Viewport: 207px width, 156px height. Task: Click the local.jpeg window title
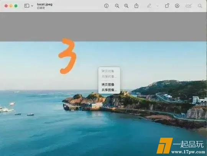click(44, 4)
